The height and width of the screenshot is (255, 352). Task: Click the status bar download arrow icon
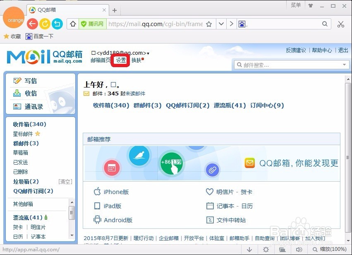coord(249,249)
